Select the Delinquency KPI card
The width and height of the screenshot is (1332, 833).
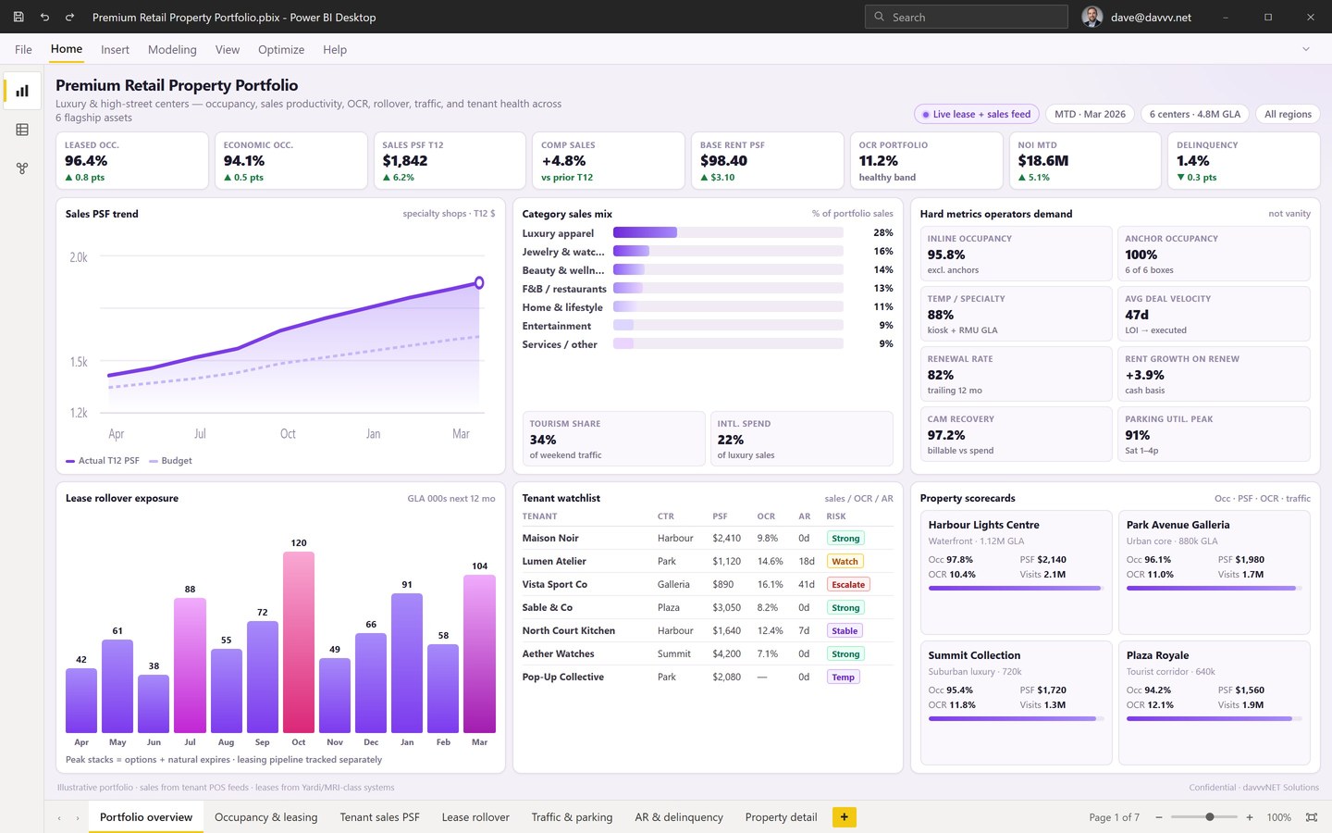click(1244, 161)
